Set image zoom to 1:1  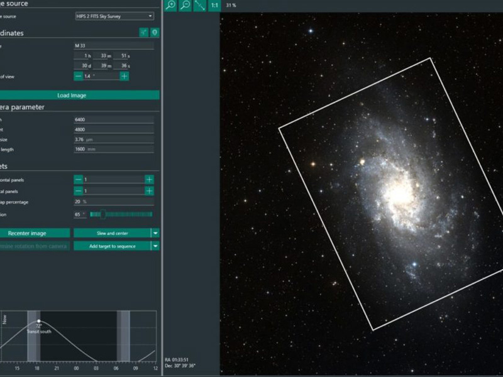coord(214,5)
